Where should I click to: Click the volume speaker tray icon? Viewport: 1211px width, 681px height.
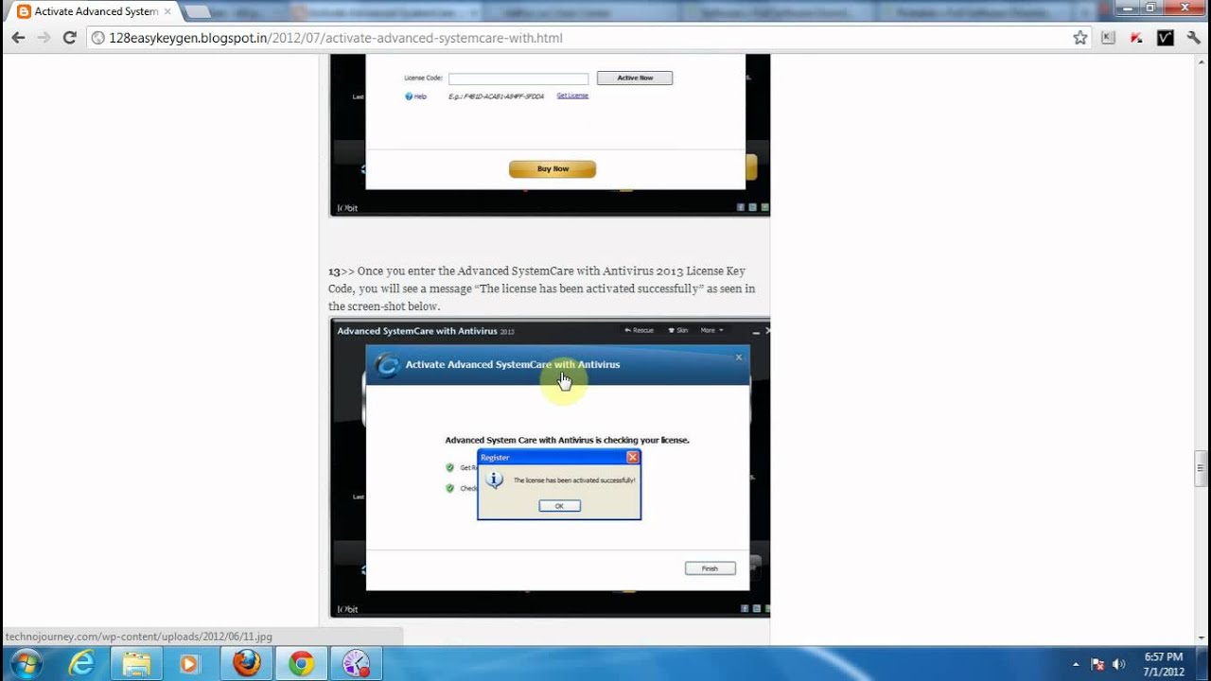tap(1119, 664)
